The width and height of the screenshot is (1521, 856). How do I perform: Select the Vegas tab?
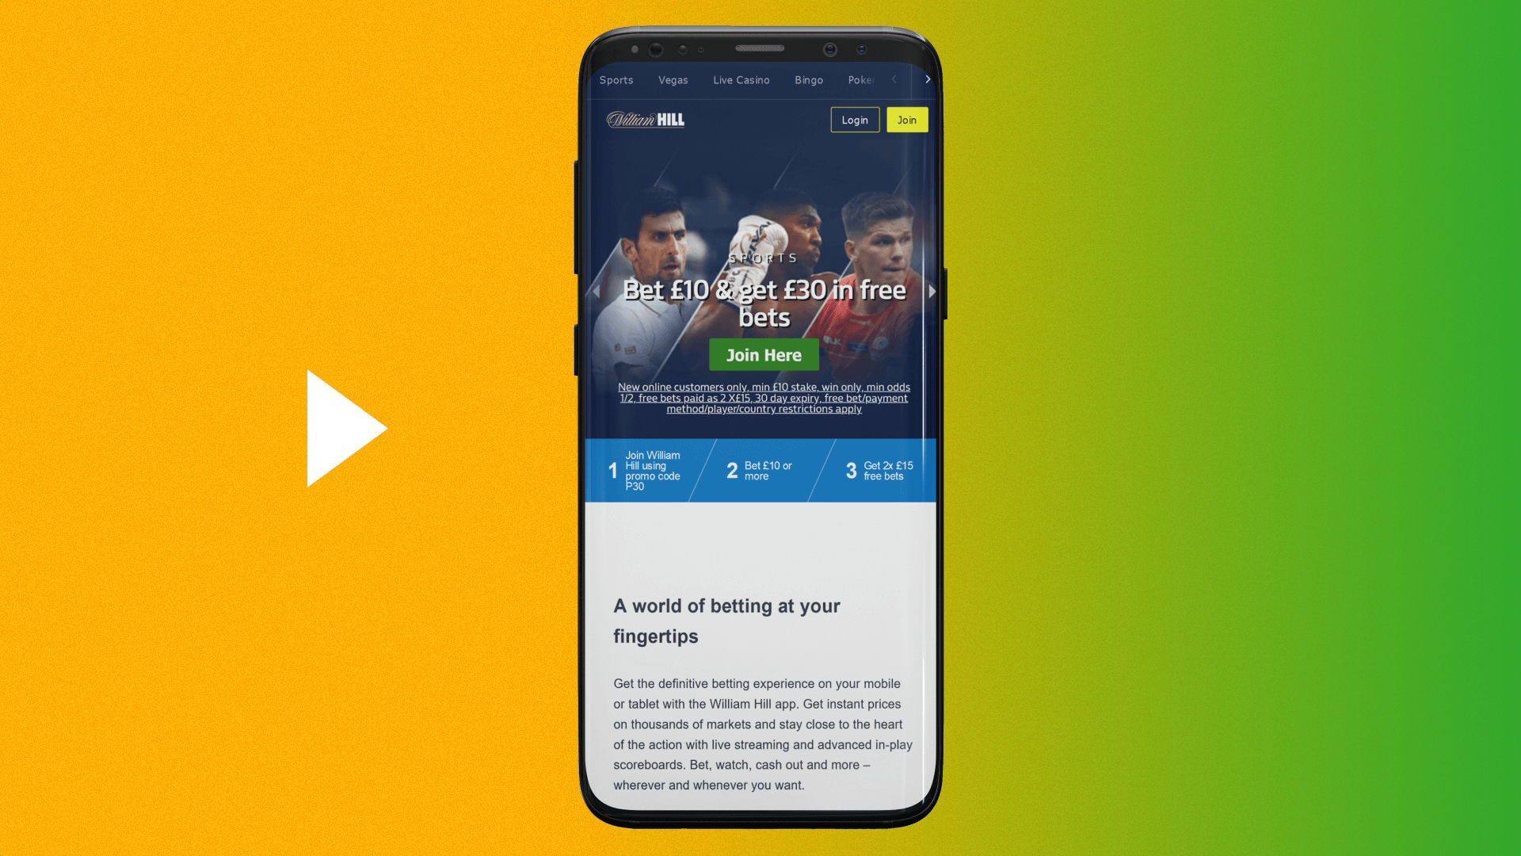pyautogui.click(x=673, y=79)
